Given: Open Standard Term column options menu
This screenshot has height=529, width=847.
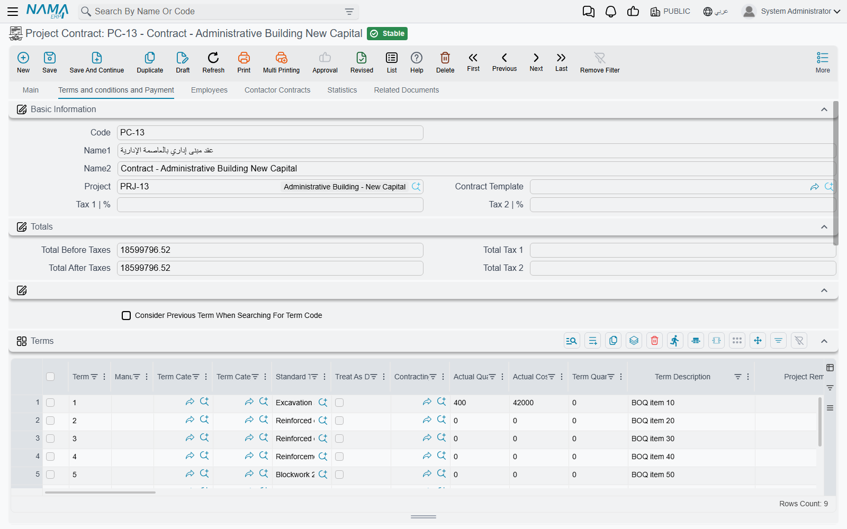Looking at the screenshot, I should point(325,377).
